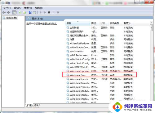Screen dimensions: 155x113
Task: Open the 帮助(H) menu
Action: [x=38, y=8]
